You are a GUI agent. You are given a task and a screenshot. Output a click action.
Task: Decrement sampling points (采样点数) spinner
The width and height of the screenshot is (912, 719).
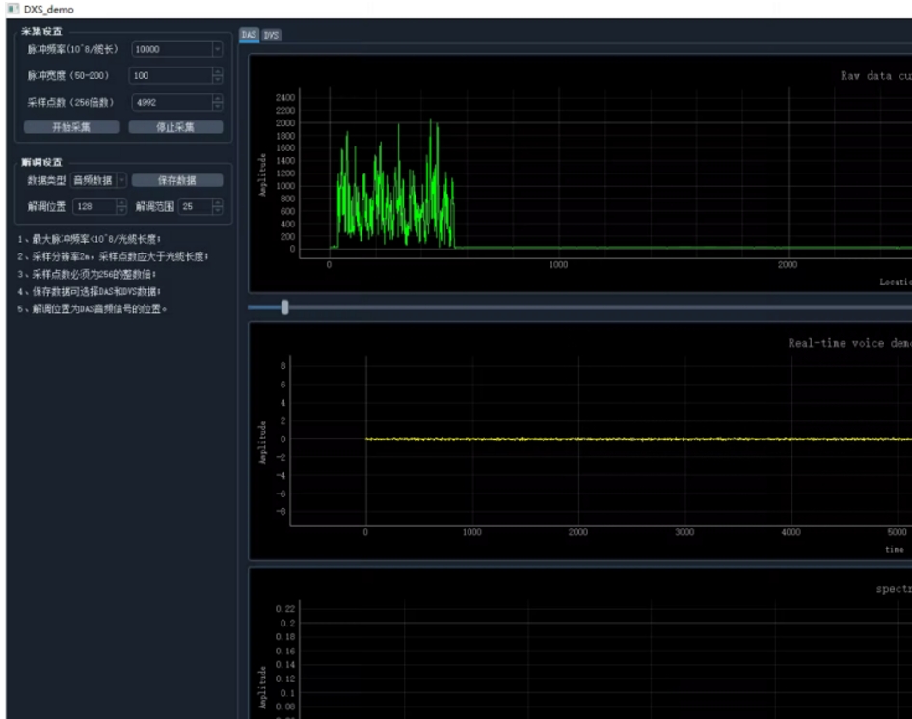coord(217,107)
